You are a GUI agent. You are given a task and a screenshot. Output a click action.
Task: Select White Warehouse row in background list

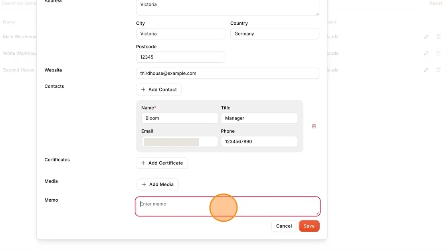pos(20,54)
